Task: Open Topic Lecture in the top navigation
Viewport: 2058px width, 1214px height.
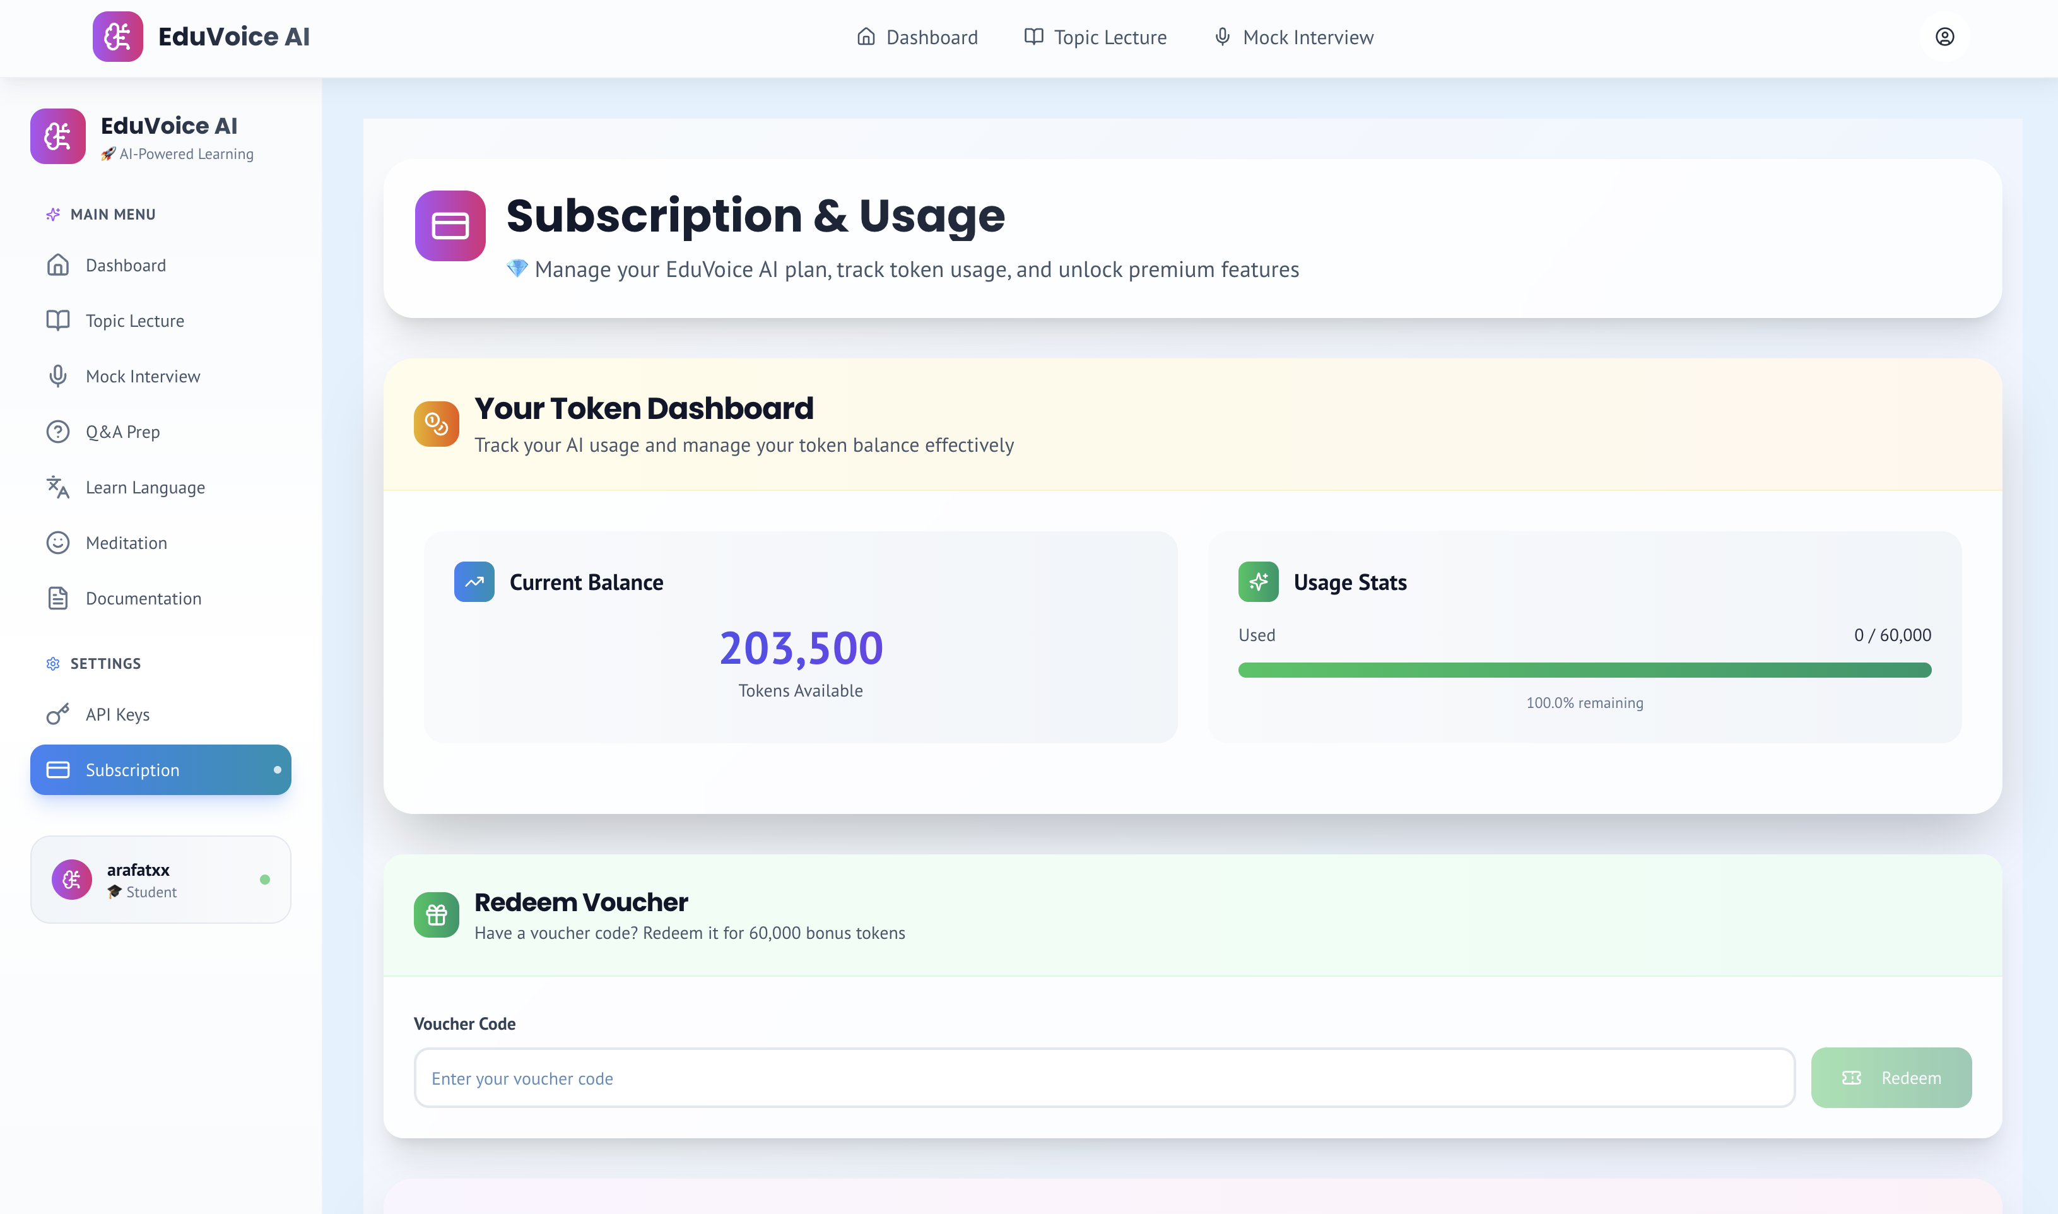Action: tap(1095, 38)
